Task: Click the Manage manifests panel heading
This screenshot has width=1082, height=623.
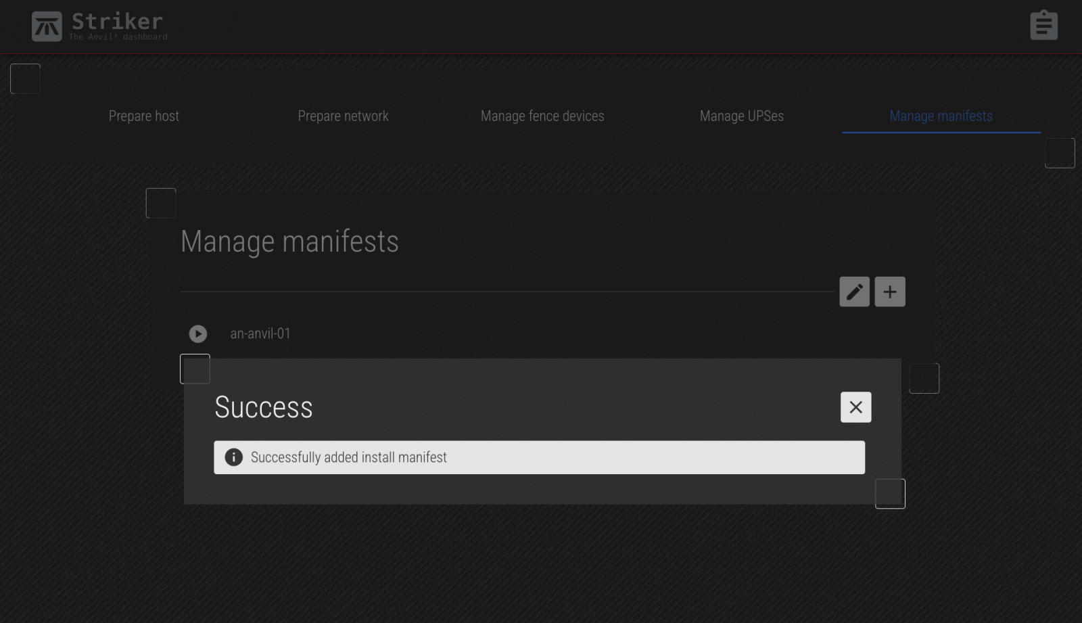Action: 289,241
